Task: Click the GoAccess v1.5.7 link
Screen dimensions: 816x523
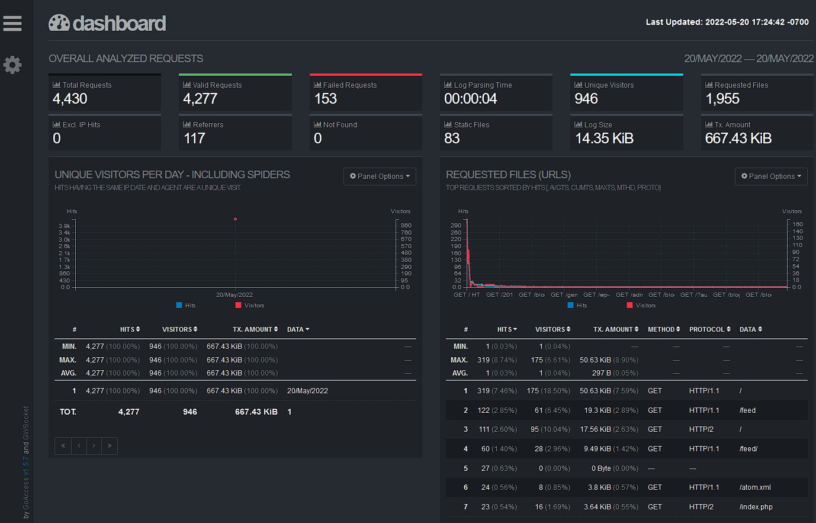Action: (25, 480)
